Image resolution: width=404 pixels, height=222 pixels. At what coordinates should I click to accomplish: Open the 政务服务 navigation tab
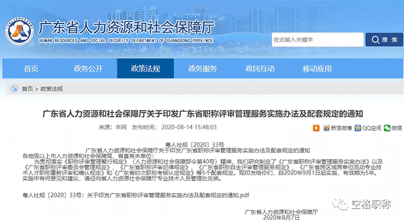203,69
